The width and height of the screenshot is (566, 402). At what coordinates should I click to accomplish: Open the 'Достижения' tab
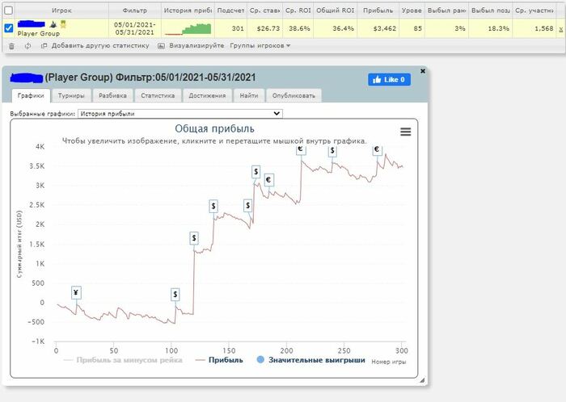(x=207, y=95)
